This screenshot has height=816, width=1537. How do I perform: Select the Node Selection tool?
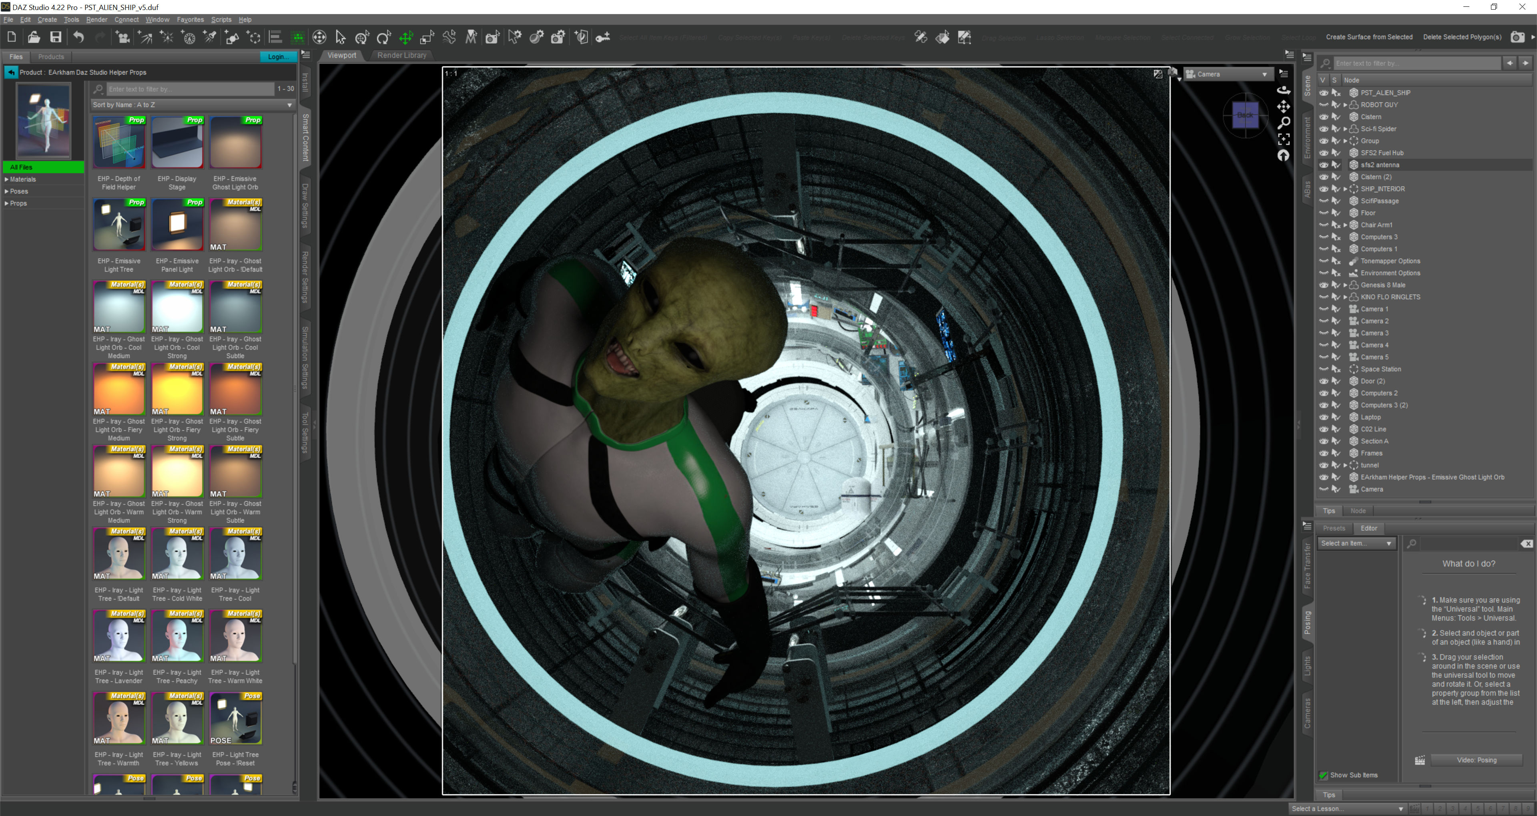(x=341, y=37)
